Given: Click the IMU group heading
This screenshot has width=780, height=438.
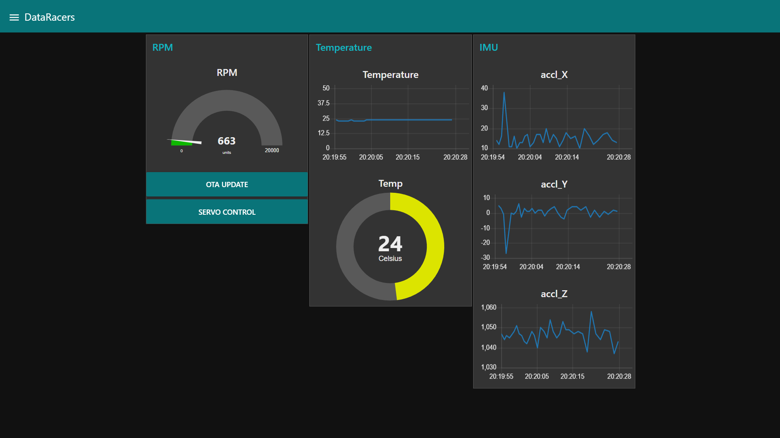Looking at the screenshot, I should pos(489,47).
